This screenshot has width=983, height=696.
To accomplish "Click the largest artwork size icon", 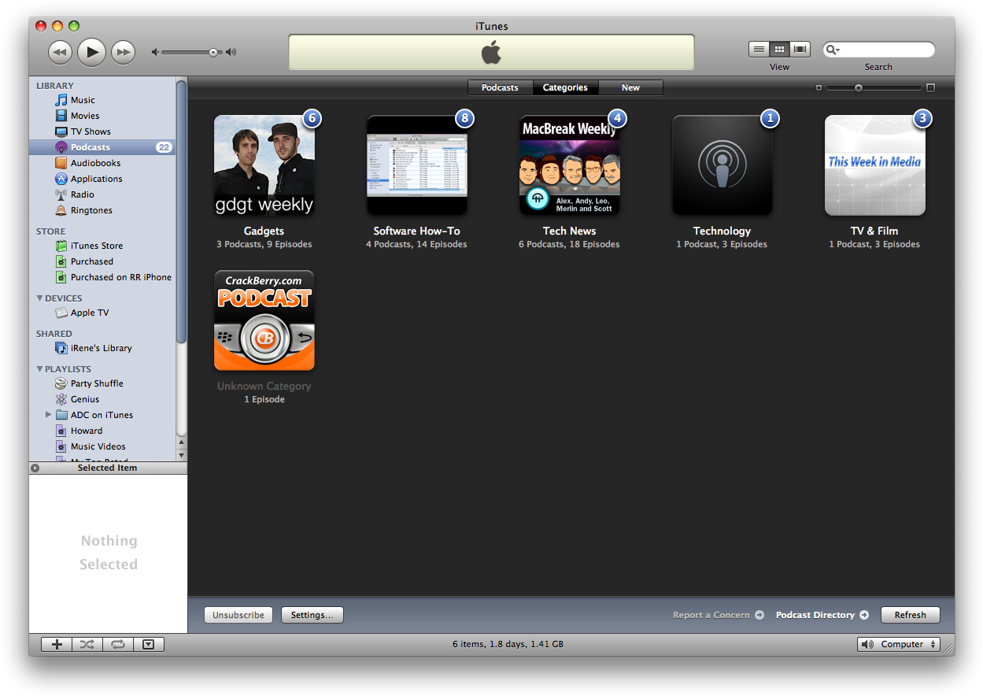I will click(930, 87).
